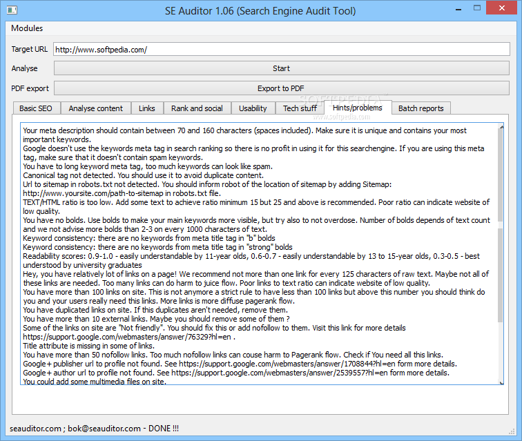
Task: Open the Analyse content tab
Action: (x=96, y=108)
